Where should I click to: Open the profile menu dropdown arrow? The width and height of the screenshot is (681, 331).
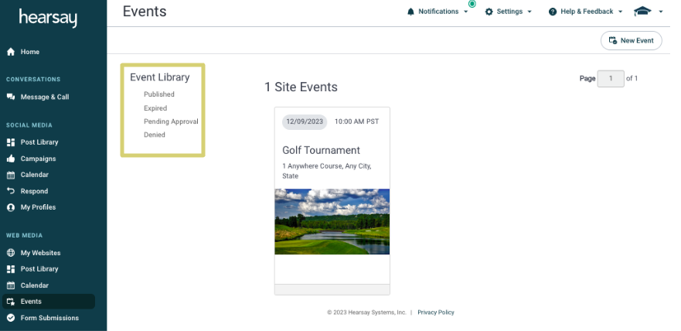pyautogui.click(x=661, y=12)
